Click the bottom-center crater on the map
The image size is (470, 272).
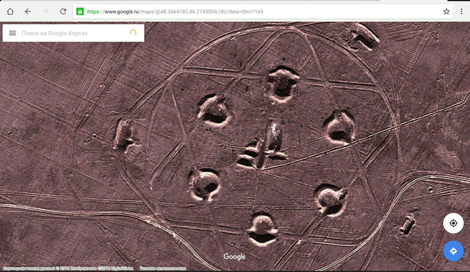click(x=261, y=228)
